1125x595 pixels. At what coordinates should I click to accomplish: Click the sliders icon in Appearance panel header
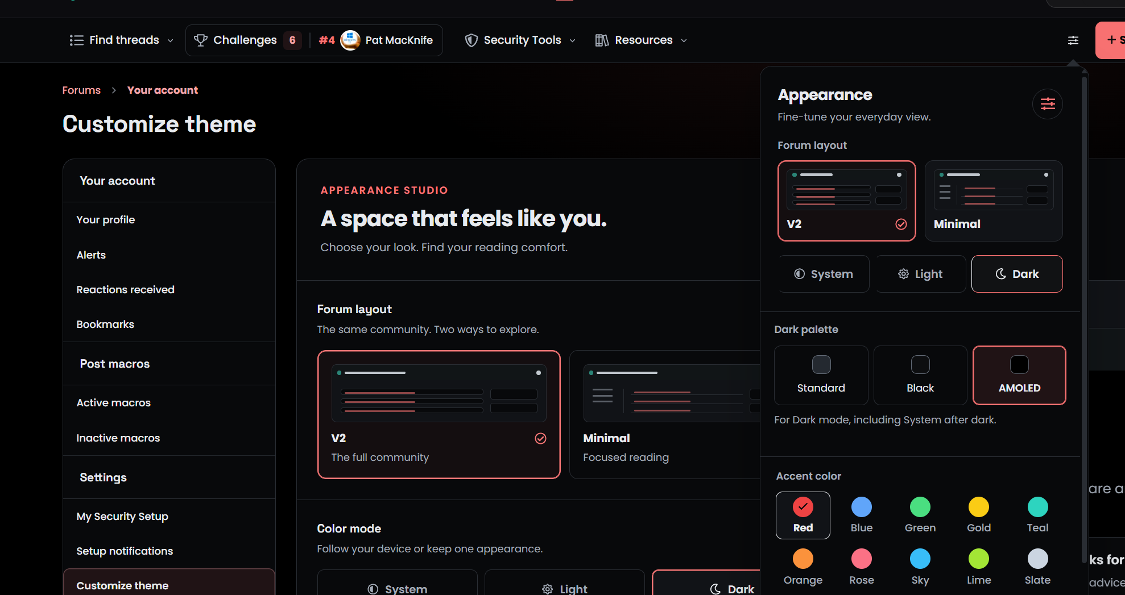[1048, 104]
